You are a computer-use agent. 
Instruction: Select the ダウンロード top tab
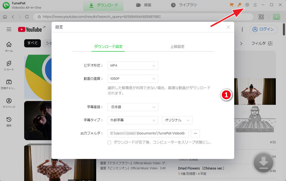(103, 5)
